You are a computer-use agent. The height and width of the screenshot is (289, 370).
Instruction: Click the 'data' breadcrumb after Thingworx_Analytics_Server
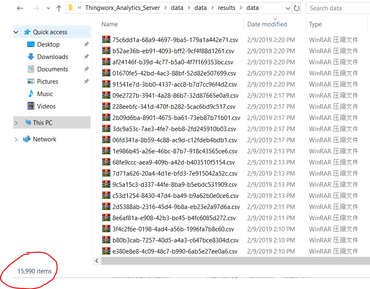pyautogui.click(x=177, y=8)
